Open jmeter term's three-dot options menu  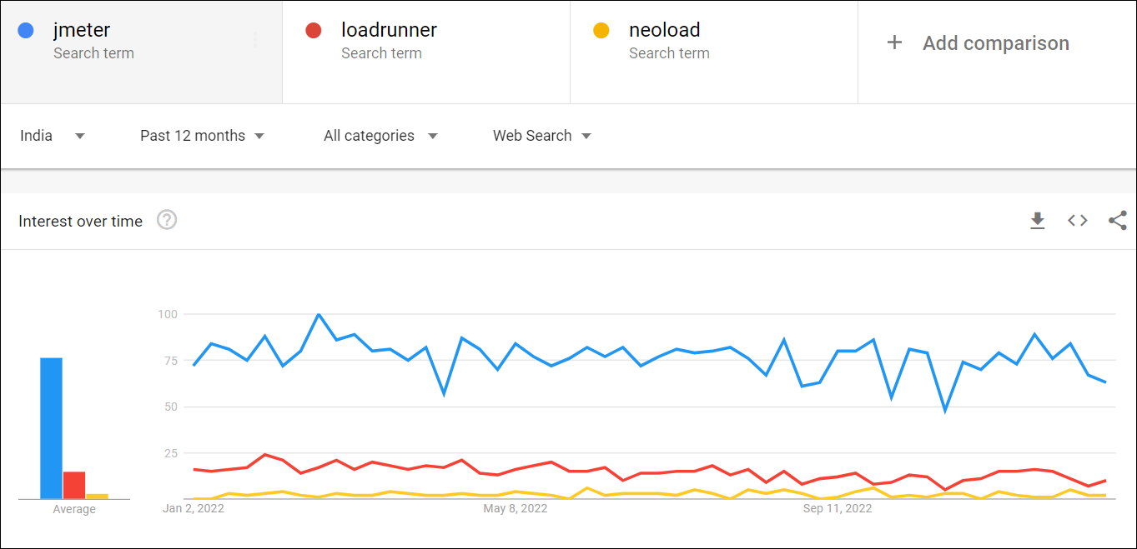[x=255, y=40]
